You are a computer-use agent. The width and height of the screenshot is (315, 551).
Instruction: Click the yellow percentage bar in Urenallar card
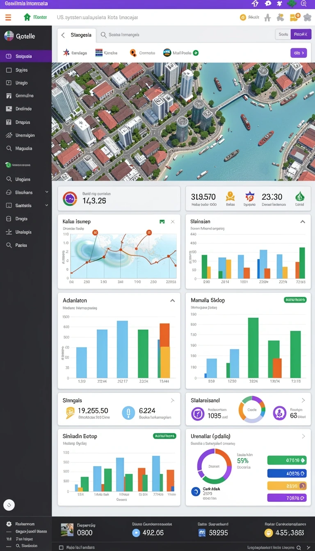click(x=287, y=486)
